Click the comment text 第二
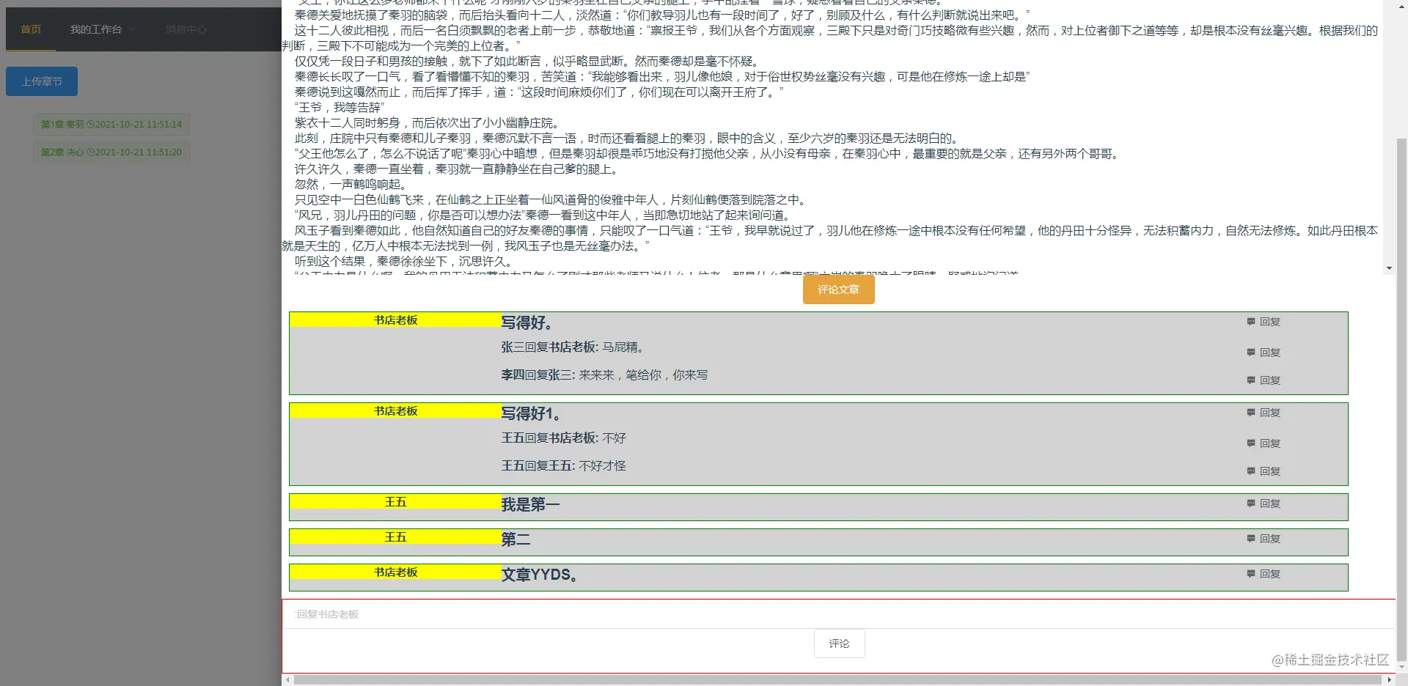Image resolution: width=1408 pixels, height=686 pixels. click(x=516, y=539)
